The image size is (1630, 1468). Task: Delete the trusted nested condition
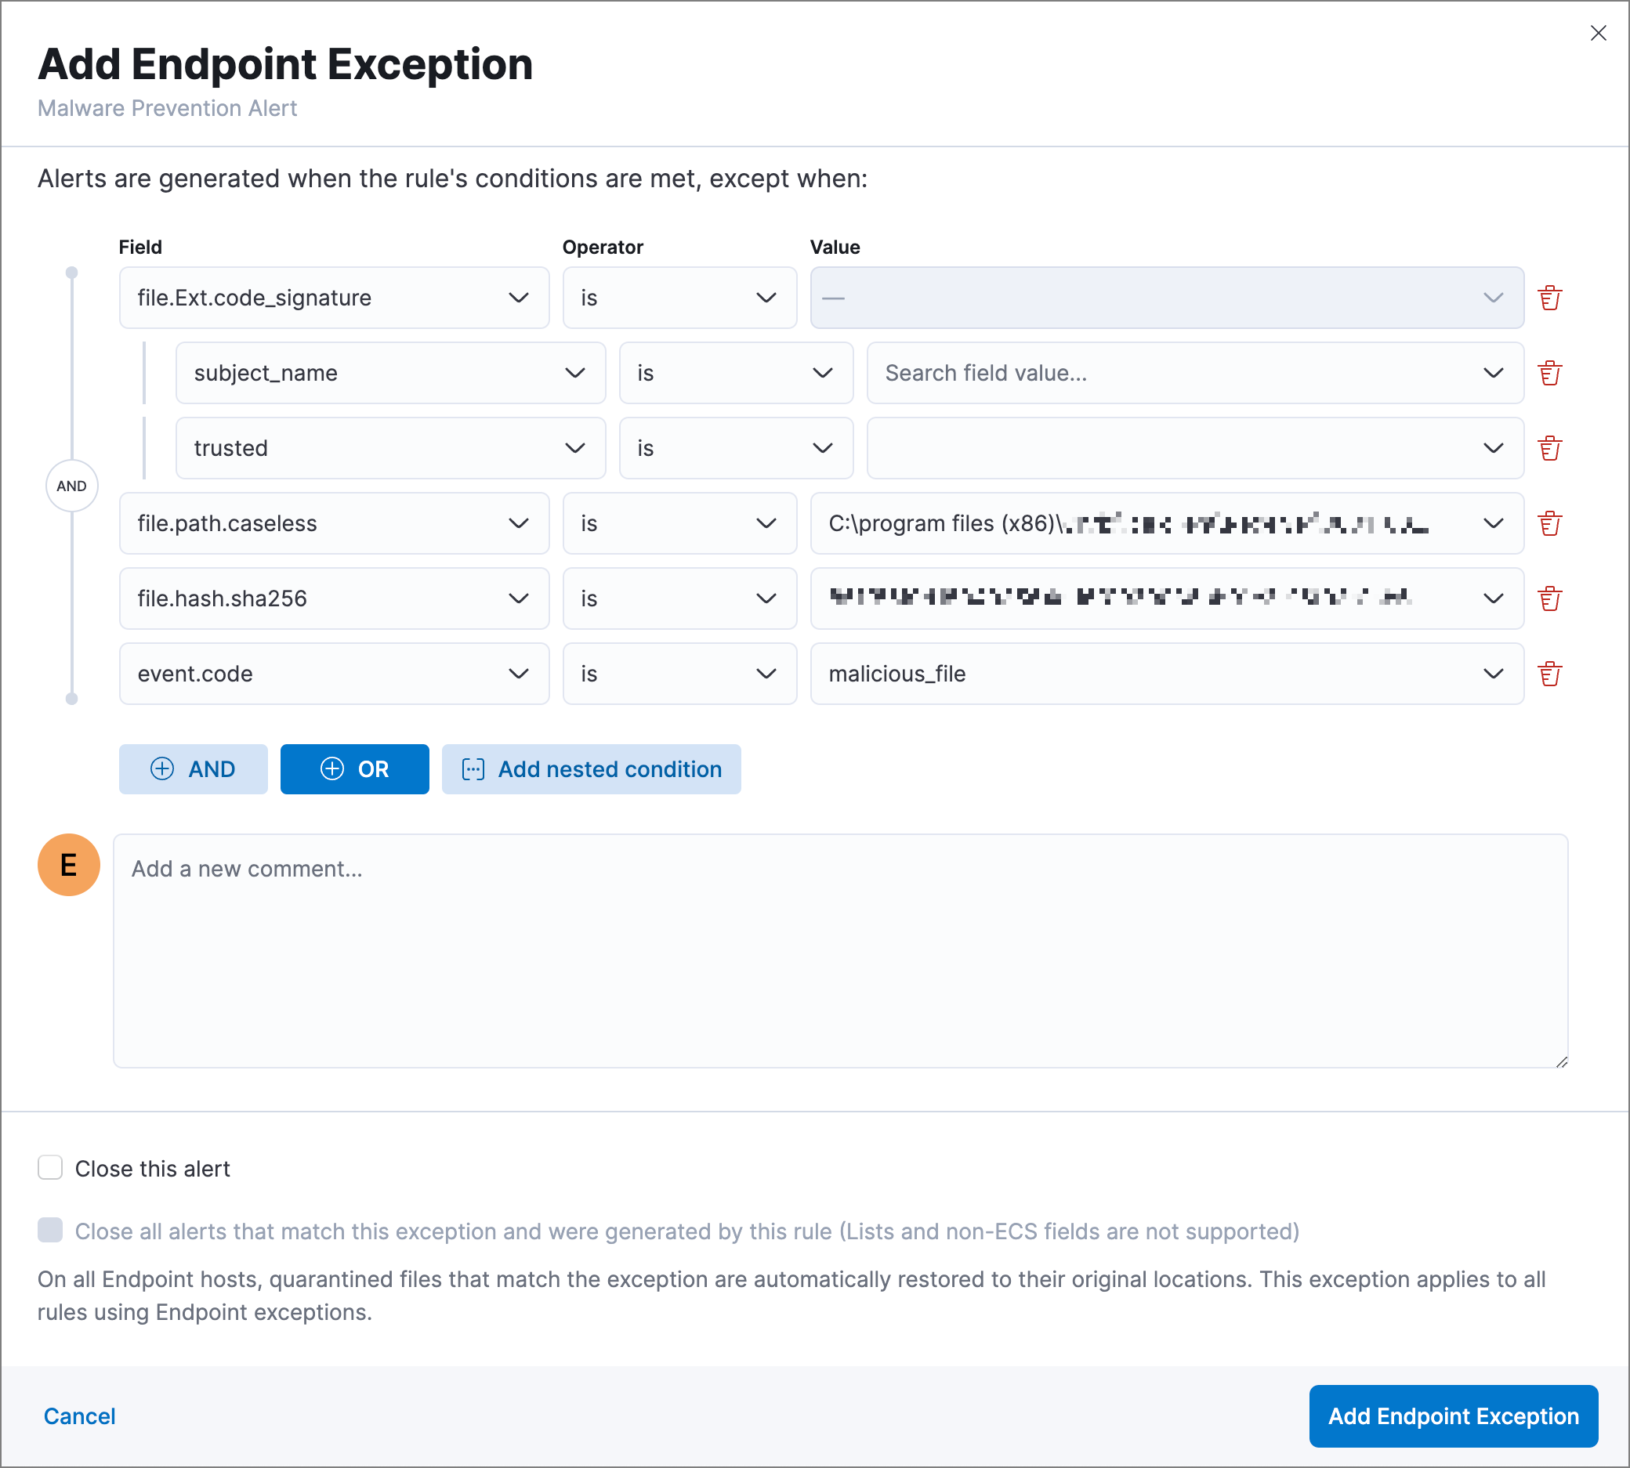1550,447
